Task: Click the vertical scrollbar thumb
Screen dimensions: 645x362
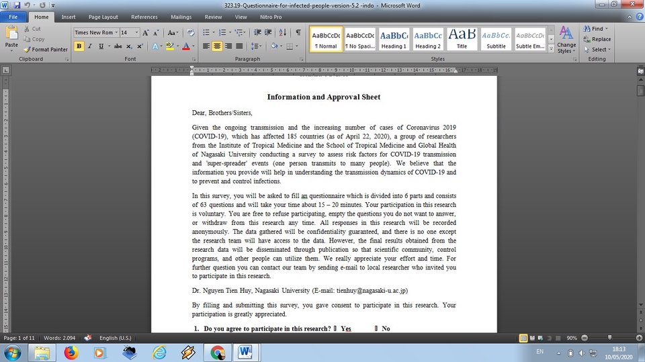Action: point(640,91)
